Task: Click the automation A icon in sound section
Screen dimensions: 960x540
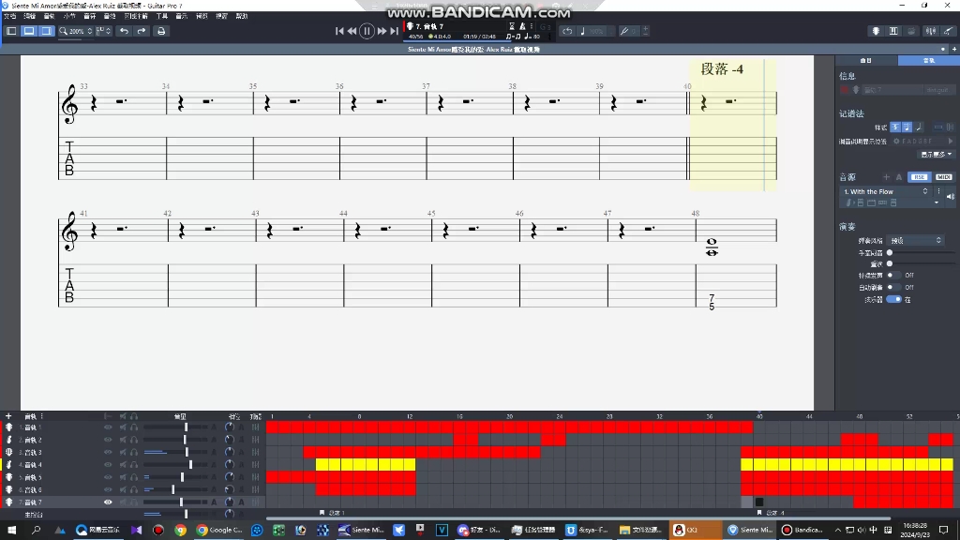Action: [x=899, y=177]
